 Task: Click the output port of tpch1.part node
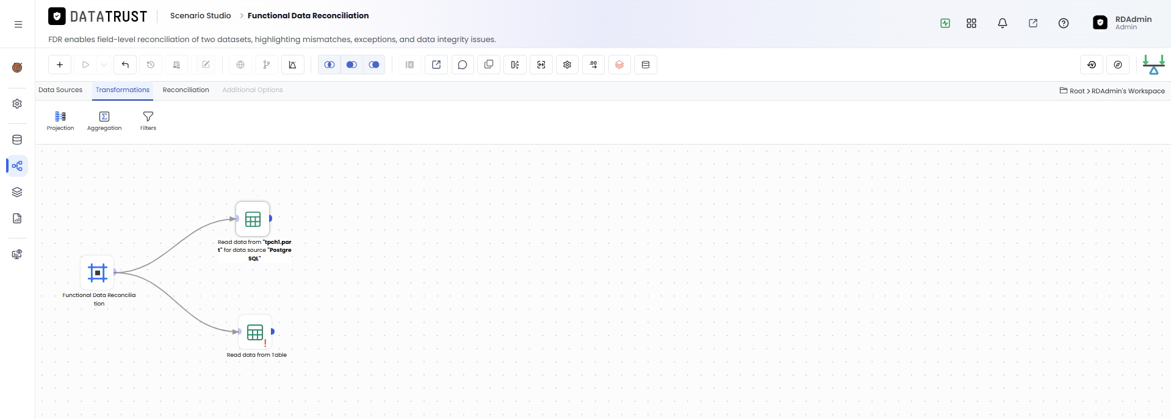tap(270, 218)
